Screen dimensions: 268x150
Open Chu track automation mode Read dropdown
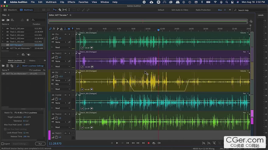coord(62,47)
